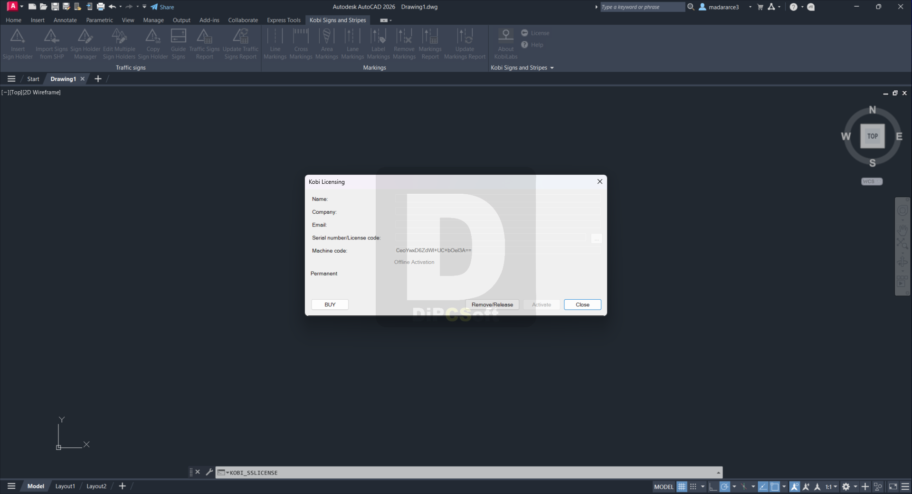Save the drawing with the floppy icon
This screenshot has height=494, width=912.
[55, 7]
